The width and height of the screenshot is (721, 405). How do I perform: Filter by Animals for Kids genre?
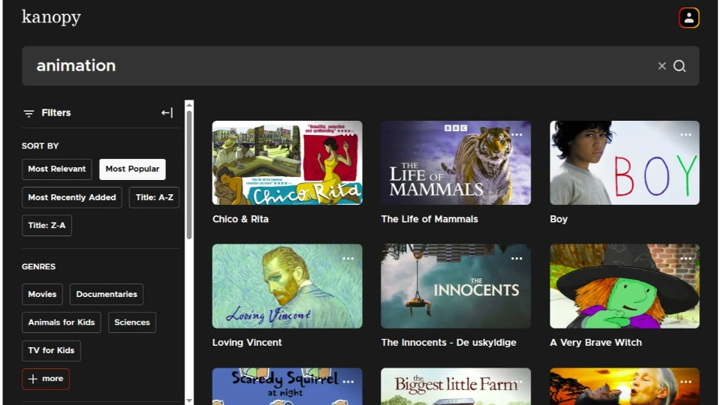(62, 322)
